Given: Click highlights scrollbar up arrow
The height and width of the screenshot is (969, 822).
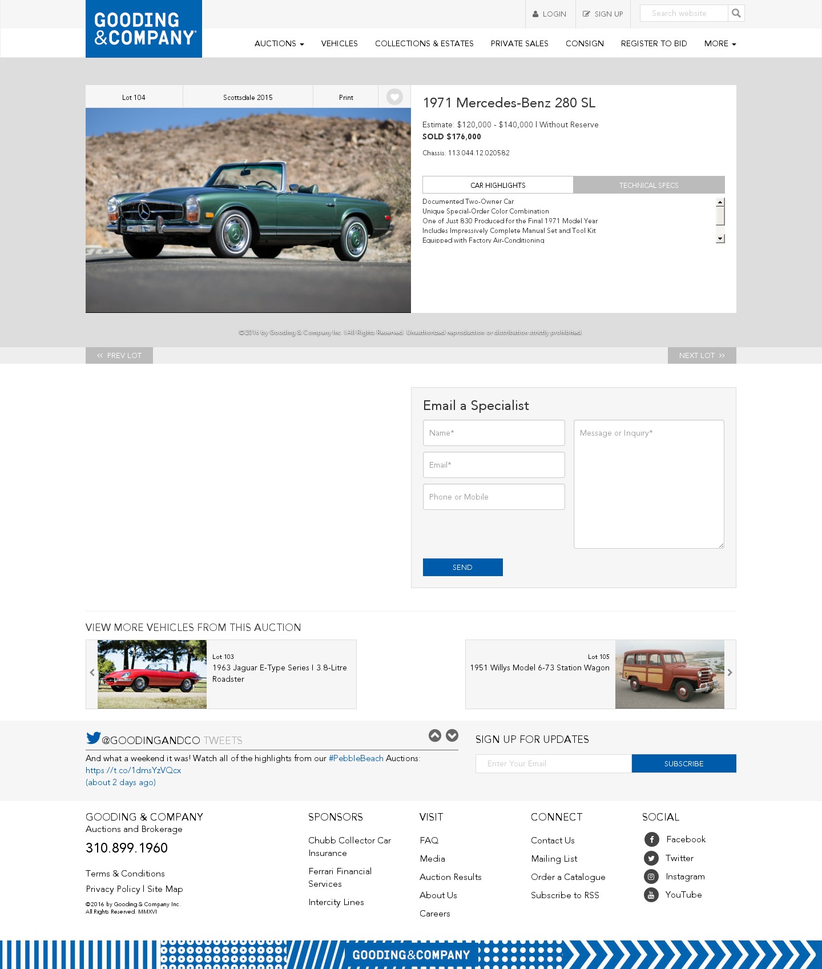Looking at the screenshot, I should [x=720, y=202].
